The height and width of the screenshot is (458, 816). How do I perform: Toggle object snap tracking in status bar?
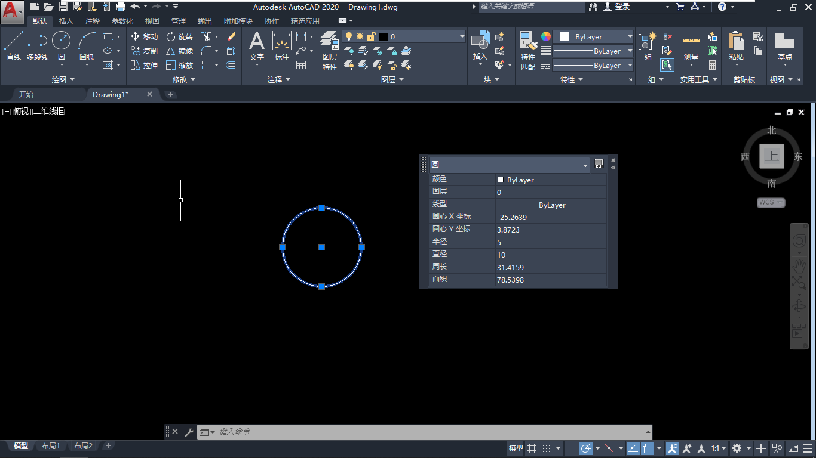(634, 448)
